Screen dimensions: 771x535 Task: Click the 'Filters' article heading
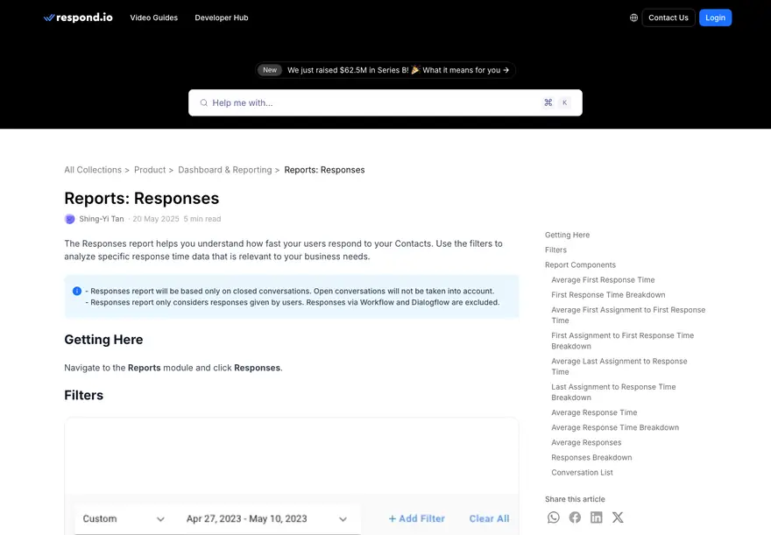coord(83,396)
